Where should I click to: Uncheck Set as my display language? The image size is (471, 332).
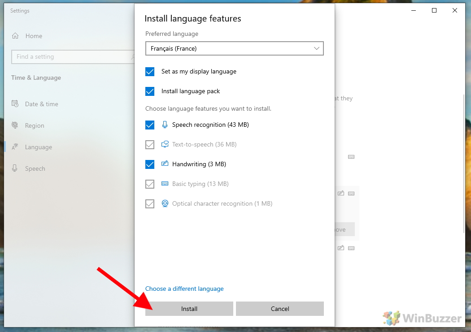[149, 71]
